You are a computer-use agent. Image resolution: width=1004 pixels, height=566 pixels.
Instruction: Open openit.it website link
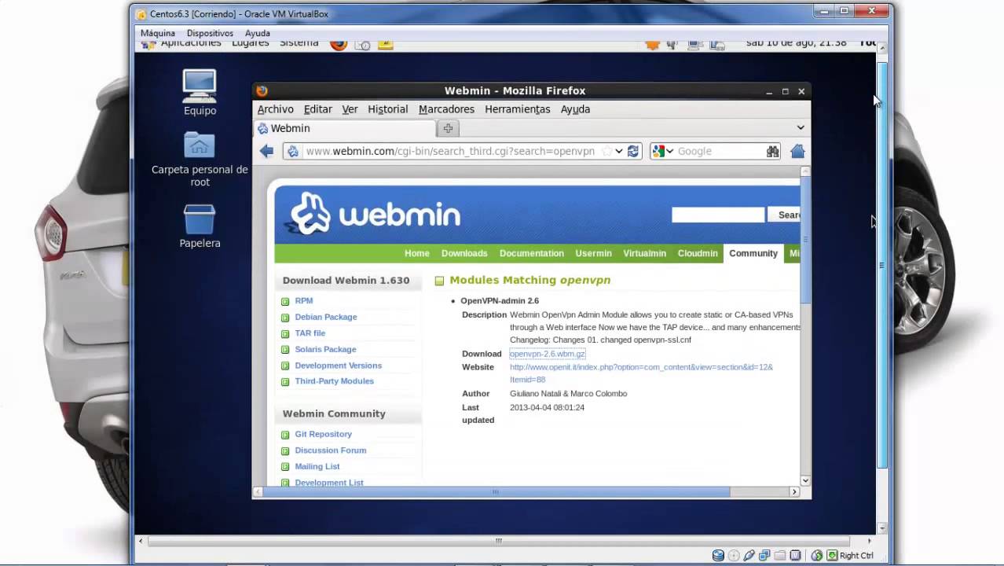641,373
